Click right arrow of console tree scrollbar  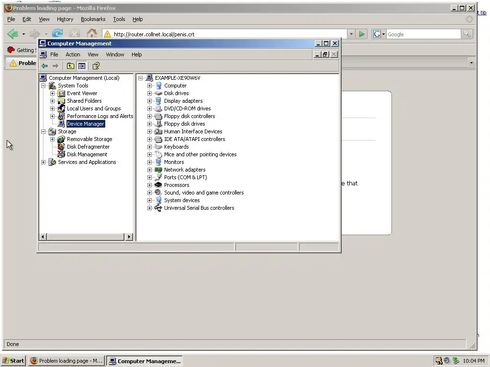[129, 237]
